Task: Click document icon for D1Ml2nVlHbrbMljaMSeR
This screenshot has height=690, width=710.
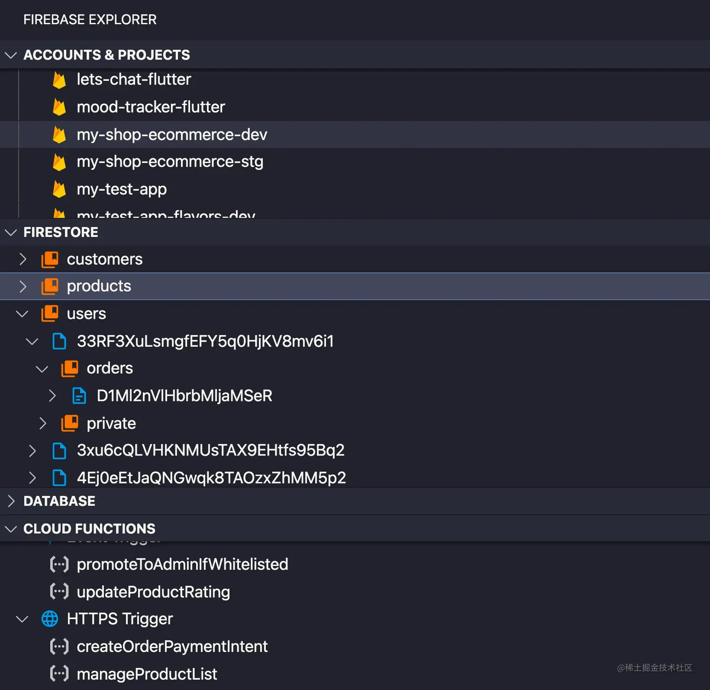Action: click(x=79, y=396)
